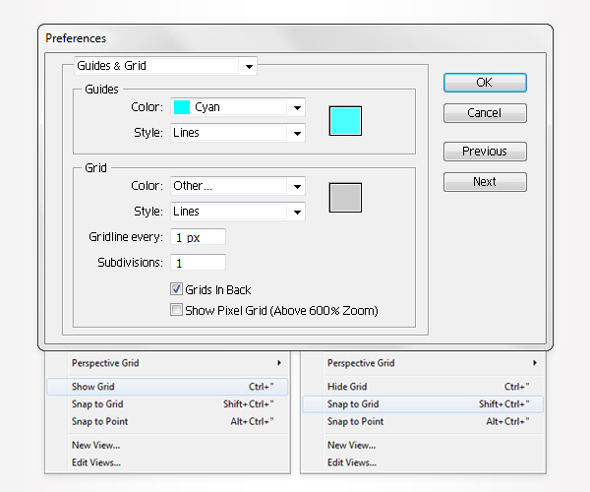Open the Grid Color dropdown showing Other
This screenshot has width=590, height=492.
238,186
